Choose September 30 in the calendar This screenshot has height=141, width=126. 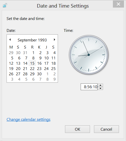tap(39, 74)
